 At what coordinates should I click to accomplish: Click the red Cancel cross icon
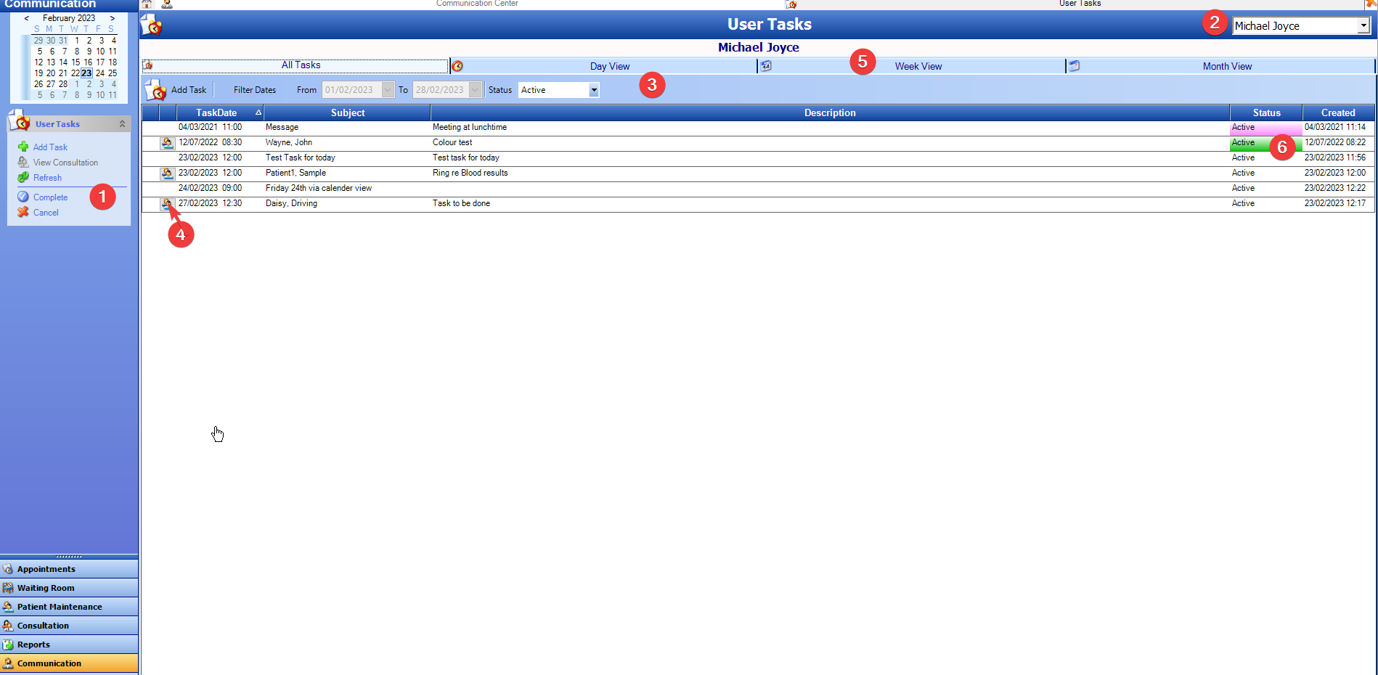point(23,212)
